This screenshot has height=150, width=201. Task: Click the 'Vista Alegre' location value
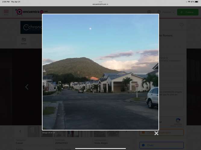coord(101,143)
